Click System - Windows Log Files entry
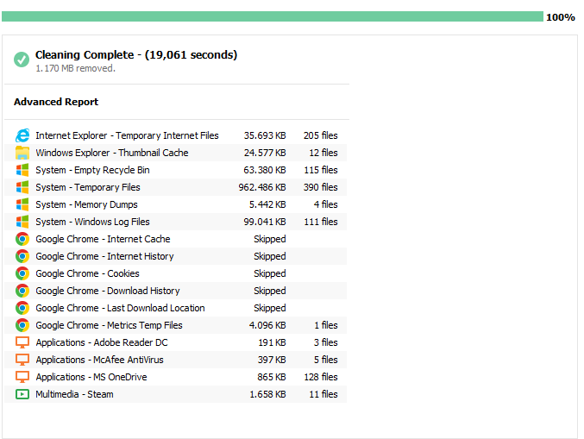584x439 pixels. pos(175,222)
